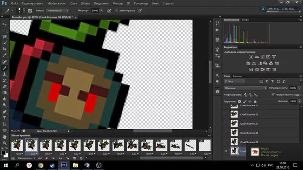
Task: Open the Слои menu
Action: click(x=73, y=3)
